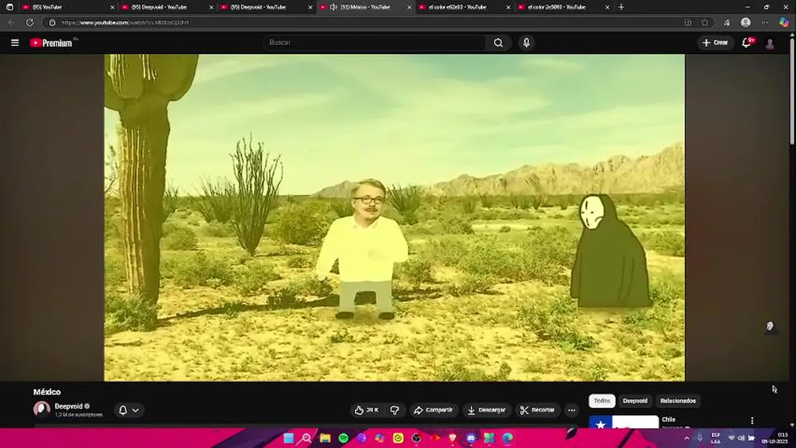Viewport: 796px width, 448px height.
Task: Dislike the video with thumbs down
Action: [x=394, y=410]
